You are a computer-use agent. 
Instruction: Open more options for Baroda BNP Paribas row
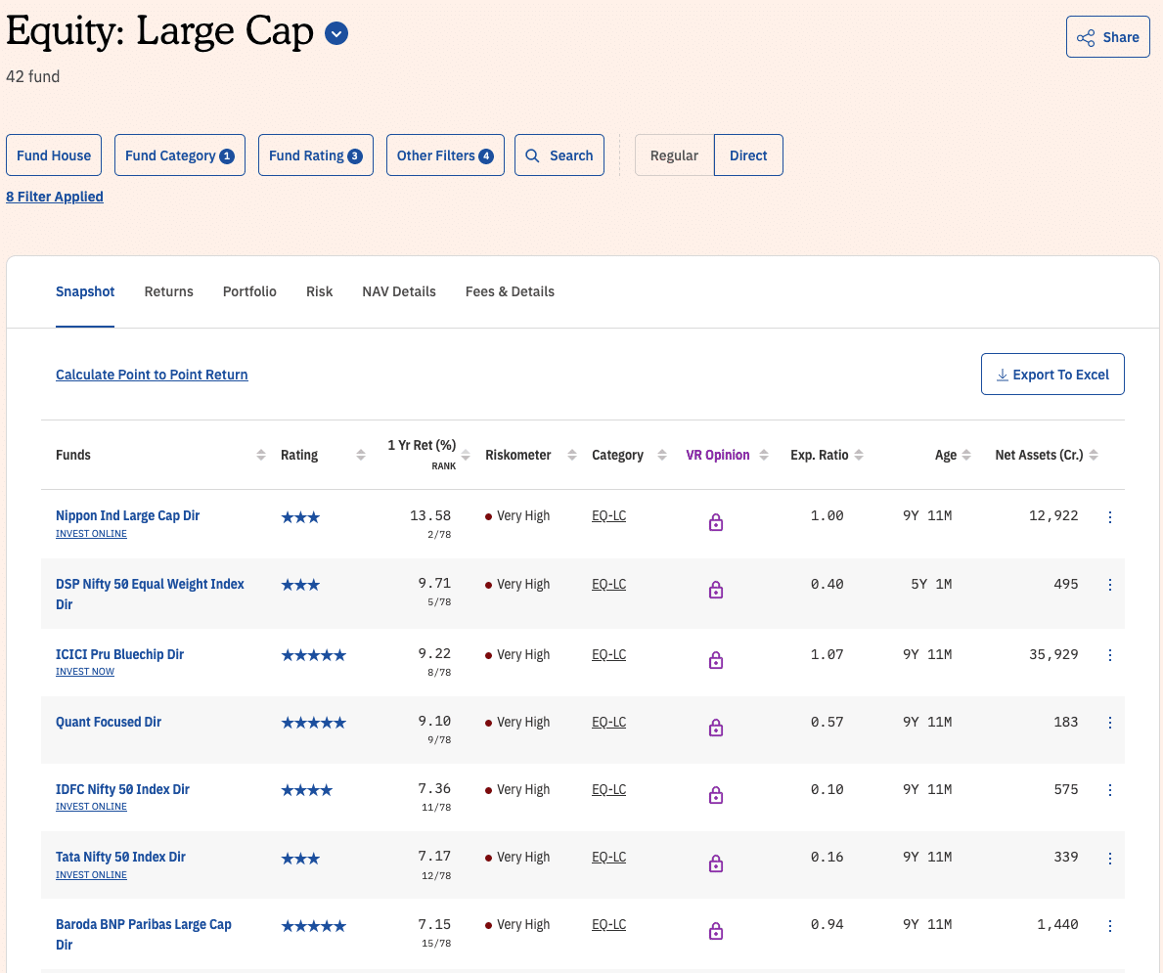1109,925
